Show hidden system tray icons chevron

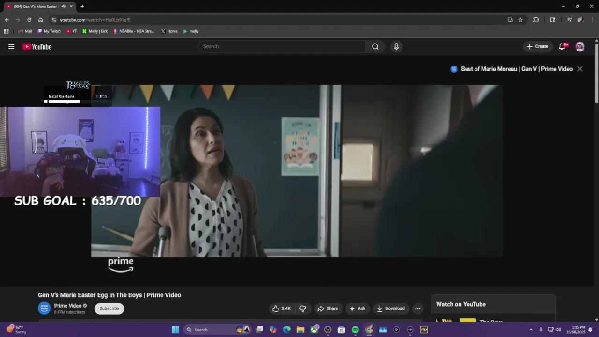[x=531, y=330]
